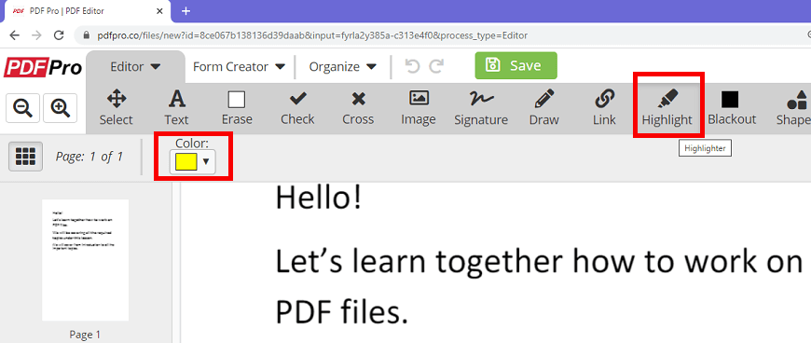Open the highlight Color dropdown arrow
The height and width of the screenshot is (343, 811).
(206, 162)
